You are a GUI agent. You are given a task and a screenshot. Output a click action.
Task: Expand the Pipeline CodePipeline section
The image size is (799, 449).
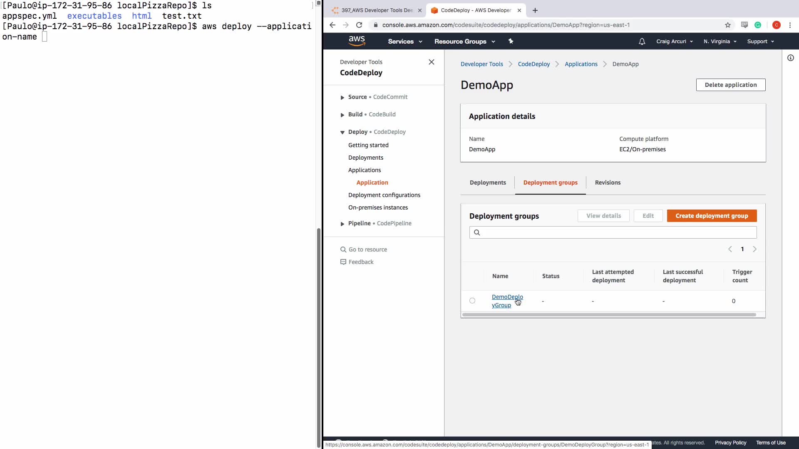[342, 224]
